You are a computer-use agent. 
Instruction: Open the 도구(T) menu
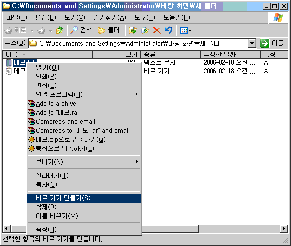[145, 18]
